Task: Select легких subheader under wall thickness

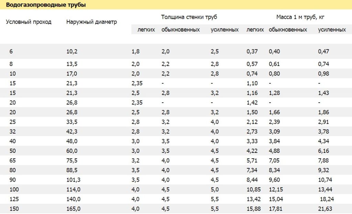Action: [x=146, y=30]
